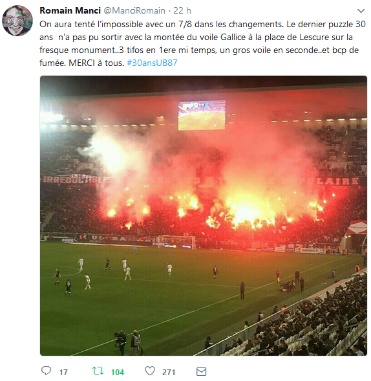
Task: View the 271 likes count
Action: point(169,372)
